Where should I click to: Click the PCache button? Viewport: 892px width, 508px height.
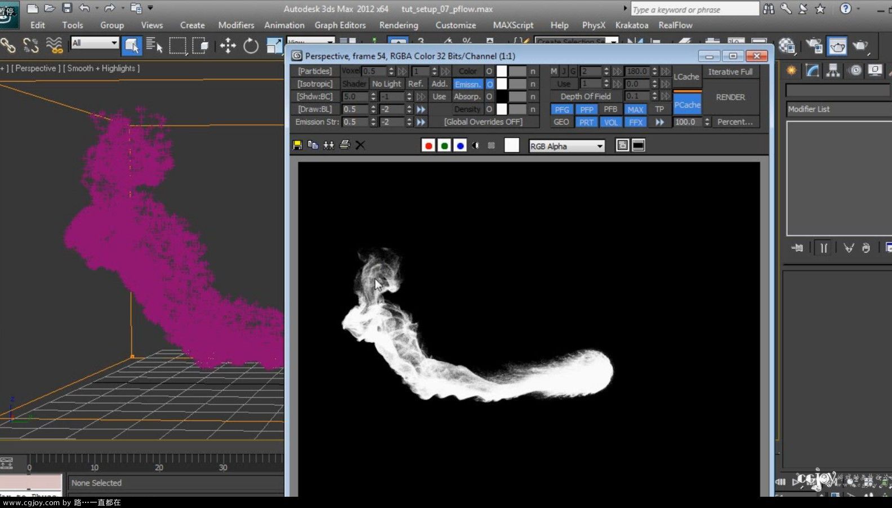tap(687, 105)
